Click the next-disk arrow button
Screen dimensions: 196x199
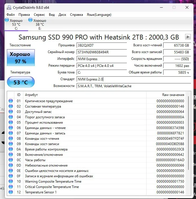point(188,37)
